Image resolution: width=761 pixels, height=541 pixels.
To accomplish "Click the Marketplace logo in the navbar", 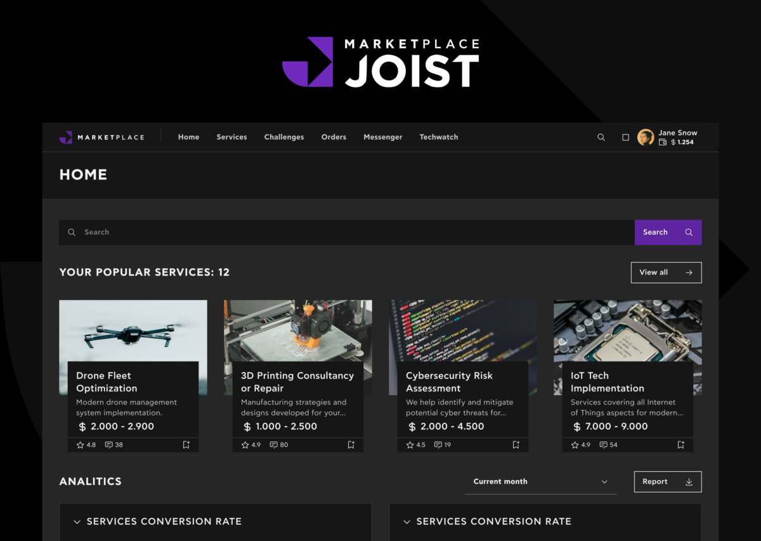I will tap(101, 137).
